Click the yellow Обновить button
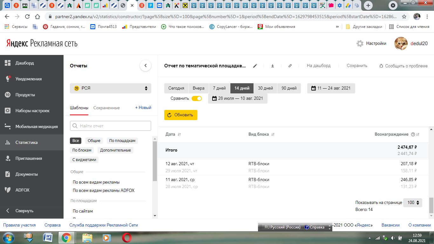The image size is (434, 244). coord(180,115)
